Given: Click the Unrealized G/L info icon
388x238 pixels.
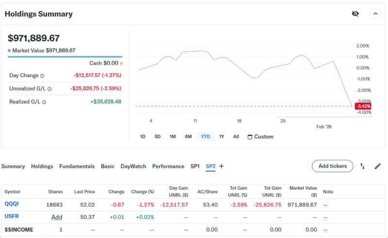Looking at the screenshot, I should (49, 89).
